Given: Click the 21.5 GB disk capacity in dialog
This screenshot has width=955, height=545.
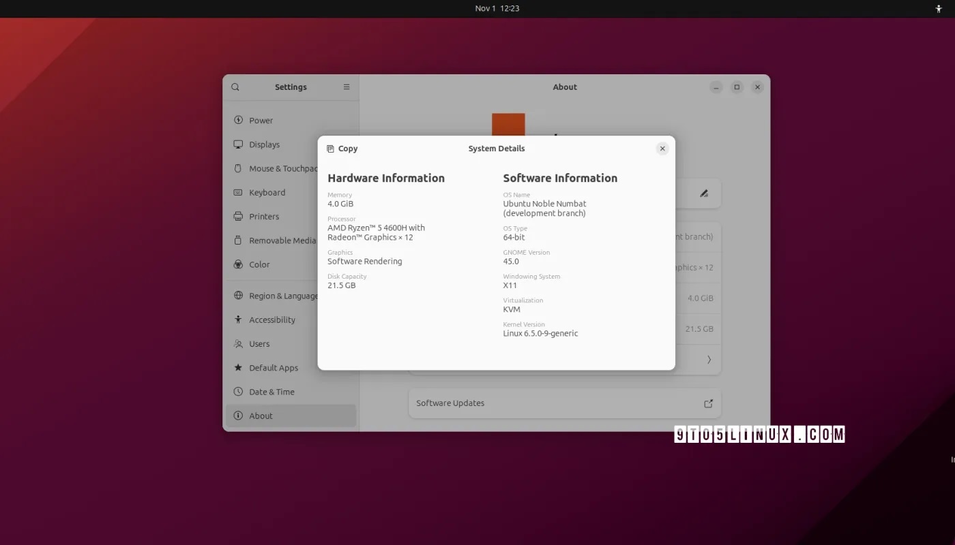Looking at the screenshot, I should [342, 285].
